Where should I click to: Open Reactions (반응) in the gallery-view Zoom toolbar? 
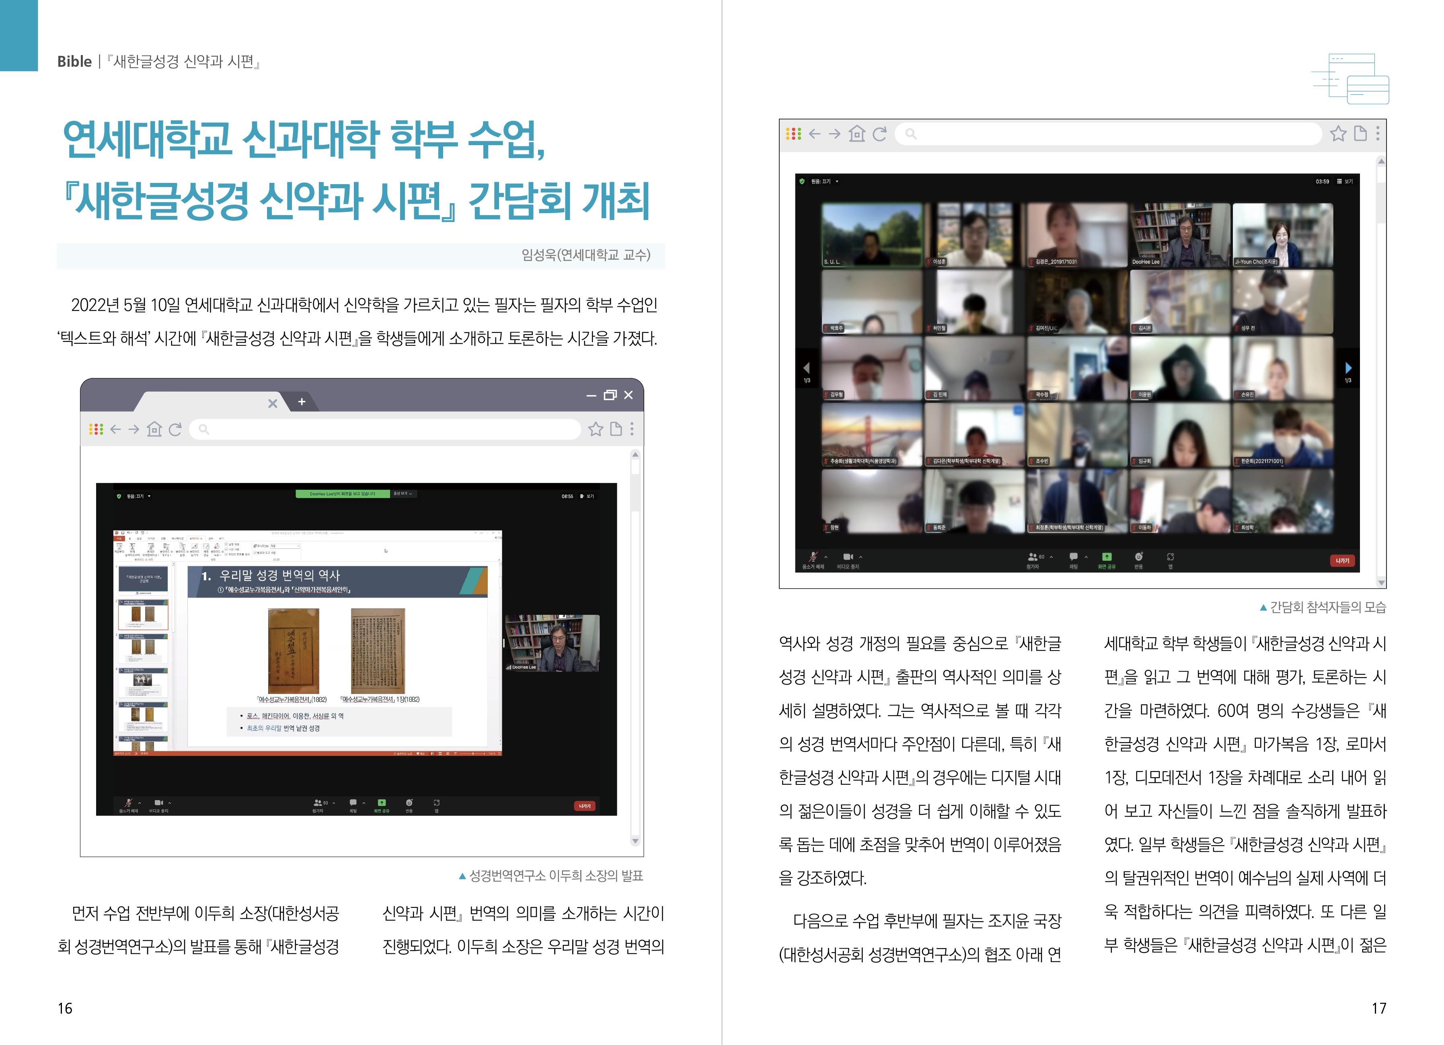click(x=1138, y=557)
